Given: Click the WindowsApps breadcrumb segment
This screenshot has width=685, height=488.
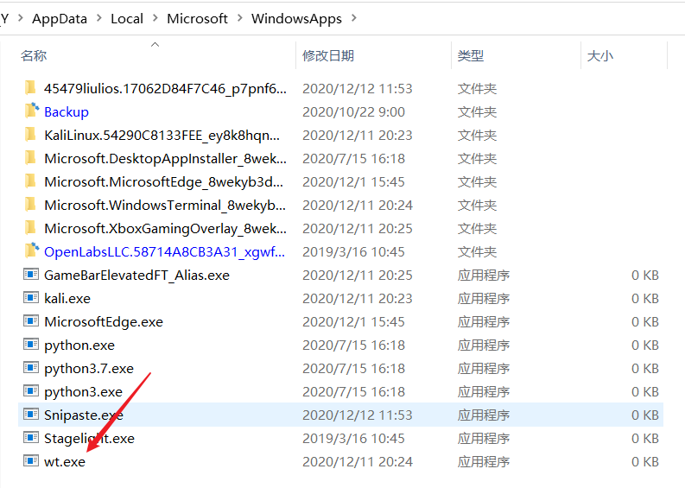Looking at the screenshot, I should tap(296, 19).
